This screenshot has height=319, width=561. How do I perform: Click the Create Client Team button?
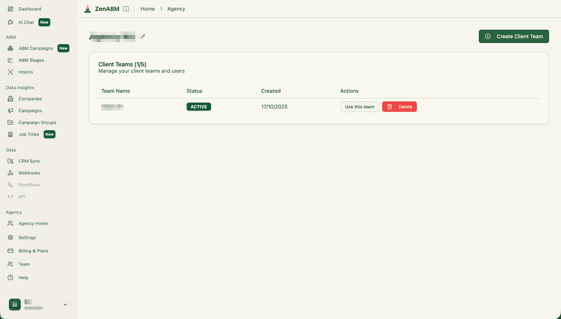pos(514,36)
